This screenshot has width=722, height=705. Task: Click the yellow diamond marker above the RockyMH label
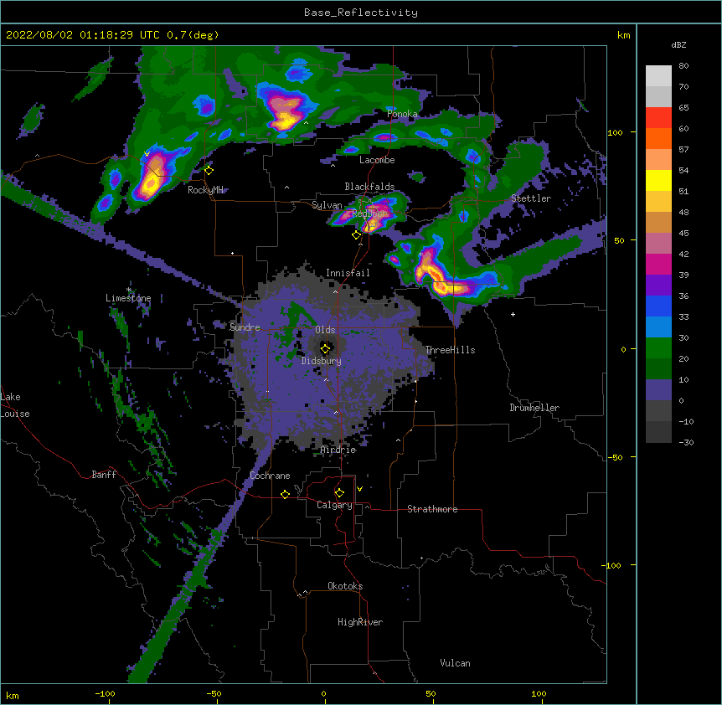pyautogui.click(x=209, y=171)
